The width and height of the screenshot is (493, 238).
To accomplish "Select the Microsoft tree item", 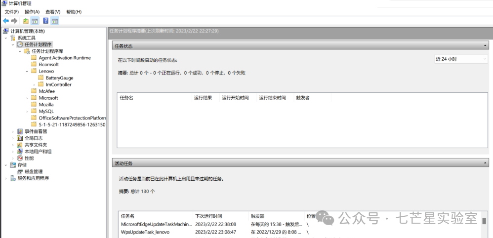I will pos(48,98).
